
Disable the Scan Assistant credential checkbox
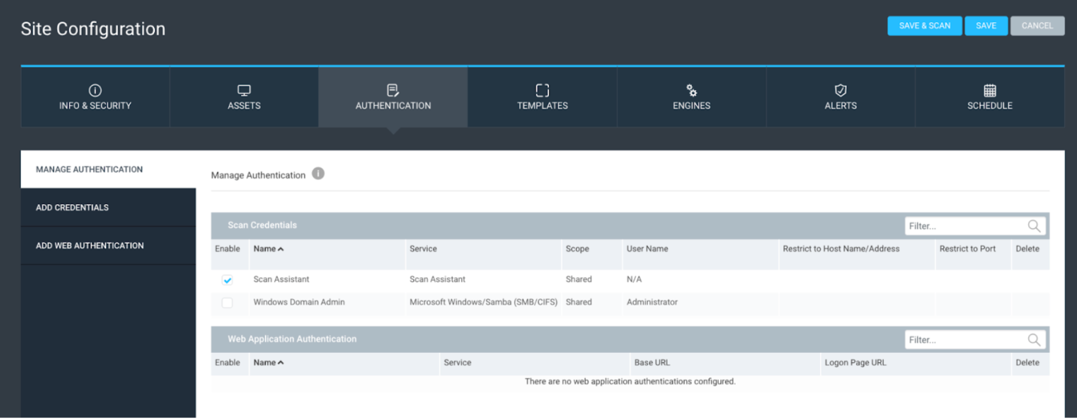[227, 280]
